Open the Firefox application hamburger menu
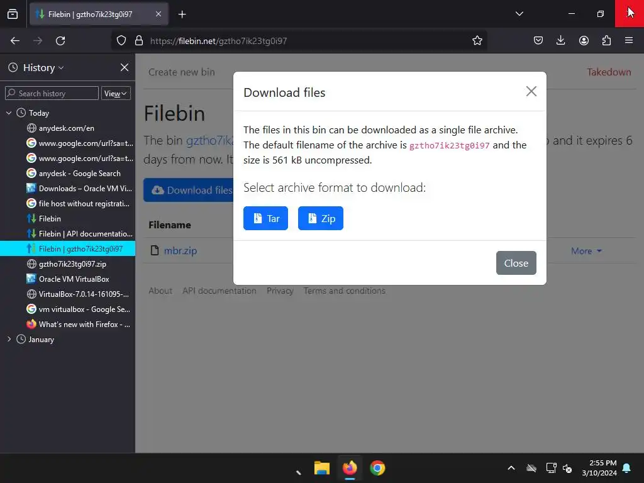The width and height of the screenshot is (644, 483). 629,41
